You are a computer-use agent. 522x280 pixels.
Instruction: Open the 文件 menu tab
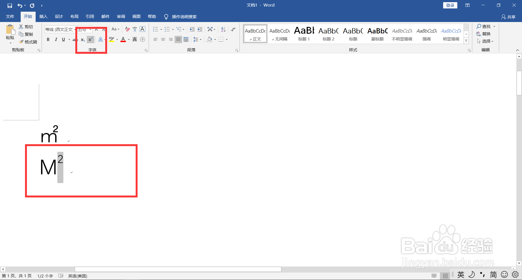tap(10, 17)
